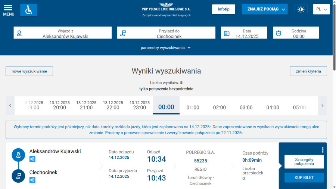Screen dimensions: 336x189
Task: Select the 23:00 time slot on 13.12.2025
Action: [140, 105]
